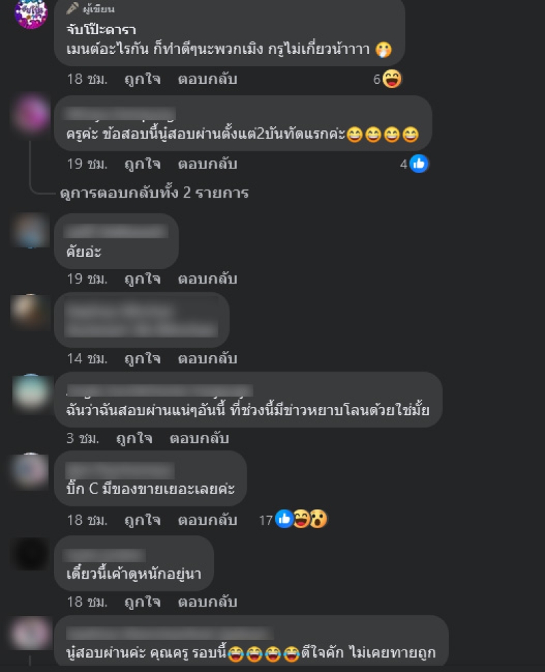Click ตอบกลับ under the เดี๋ยวนี้เค้าดูหนักอยู่นา comment
Screen dimensions: 545x672
click(x=207, y=602)
